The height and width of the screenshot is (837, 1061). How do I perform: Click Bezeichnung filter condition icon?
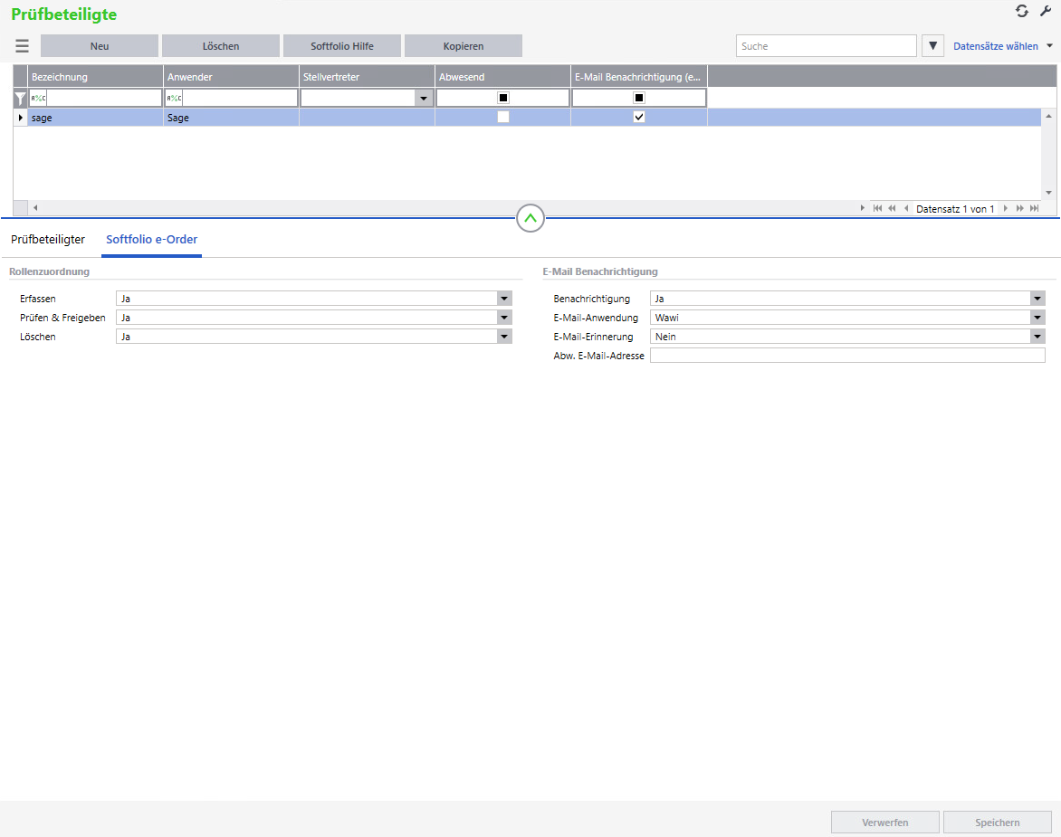coord(38,99)
